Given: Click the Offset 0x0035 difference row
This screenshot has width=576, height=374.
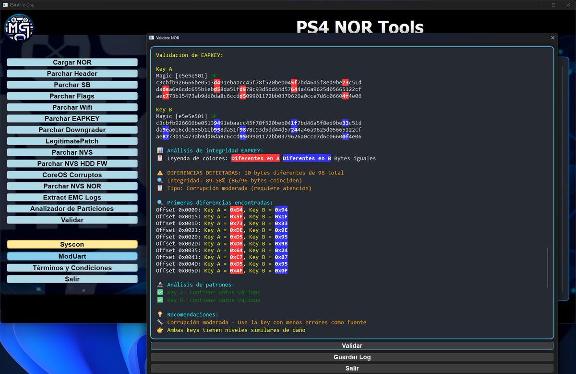Looking at the screenshot, I should 222,250.
